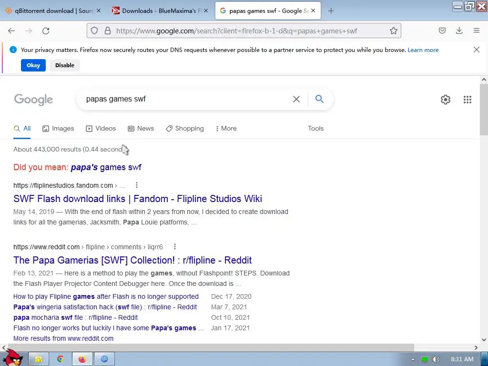Open options for the reddit result
Viewport: 488px width, 366px height.
tap(175, 246)
